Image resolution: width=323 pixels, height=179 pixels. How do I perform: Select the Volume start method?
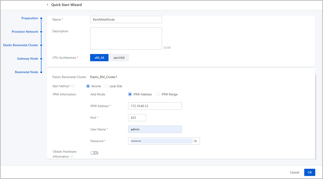tap(88, 86)
